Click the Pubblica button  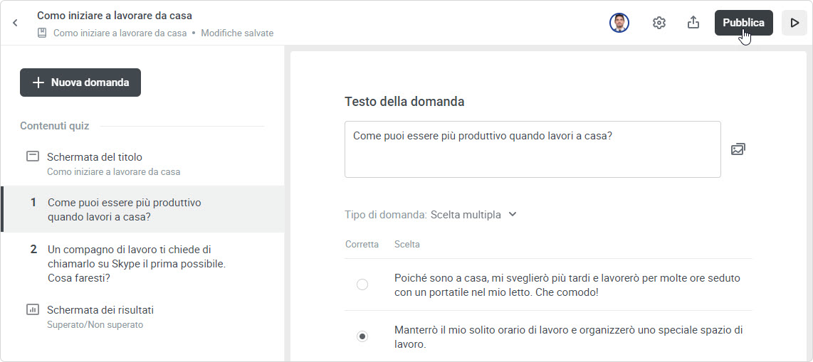pos(743,23)
